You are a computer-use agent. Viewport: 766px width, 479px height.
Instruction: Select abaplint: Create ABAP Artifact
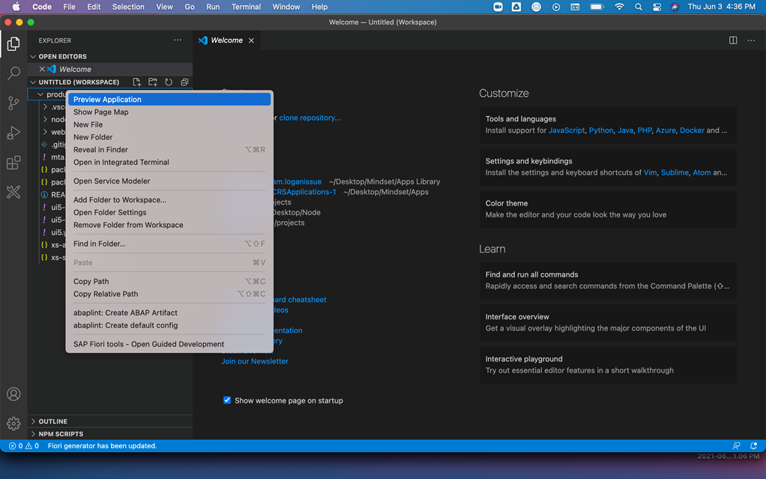169,313
